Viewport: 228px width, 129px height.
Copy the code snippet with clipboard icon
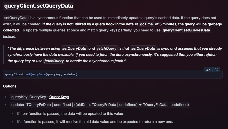pyautogui.click(x=217, y=69)
